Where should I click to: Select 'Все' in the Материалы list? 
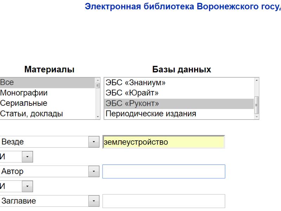[x=46, y=83]
